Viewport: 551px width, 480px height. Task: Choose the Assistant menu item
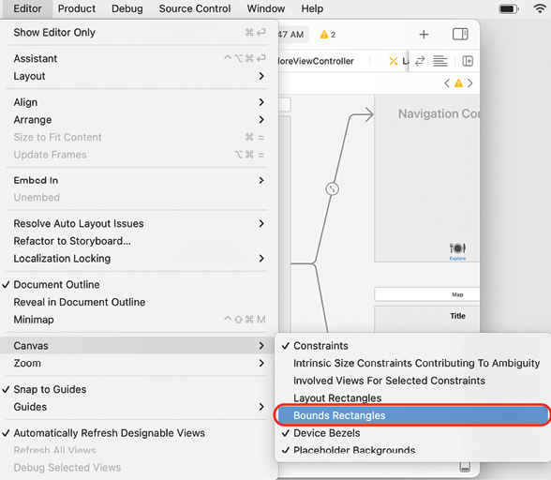tap(139, 58)
